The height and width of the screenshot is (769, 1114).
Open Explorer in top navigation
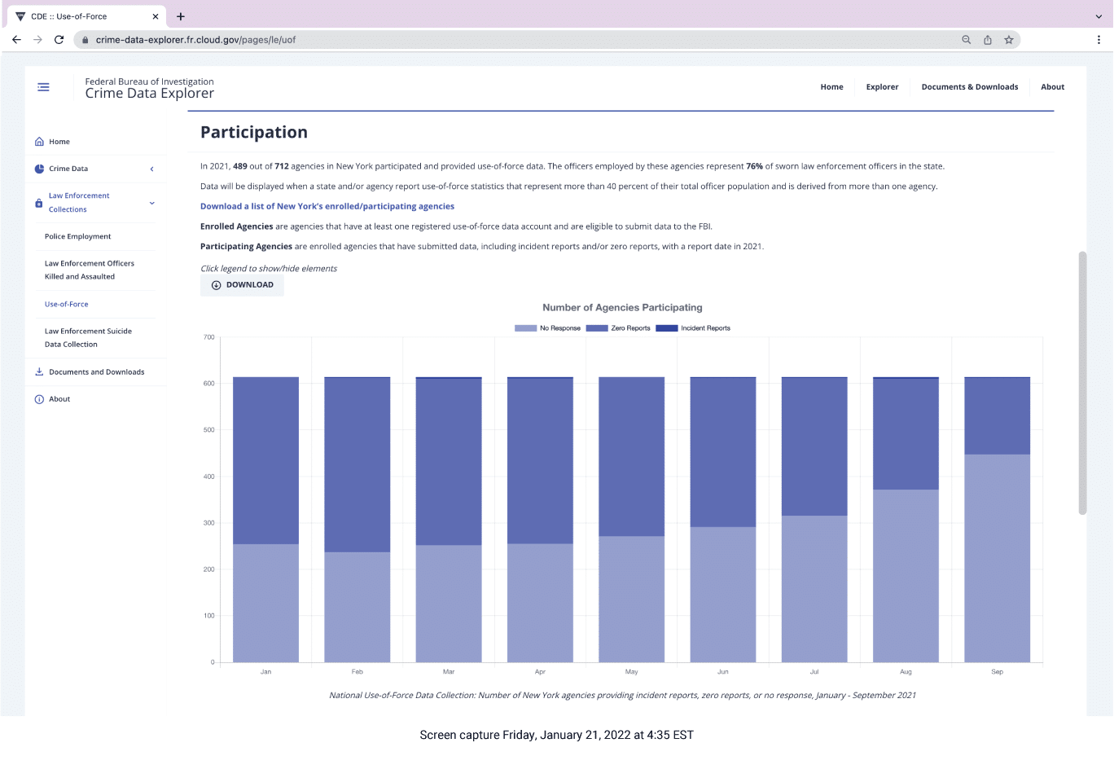[882, 87]
